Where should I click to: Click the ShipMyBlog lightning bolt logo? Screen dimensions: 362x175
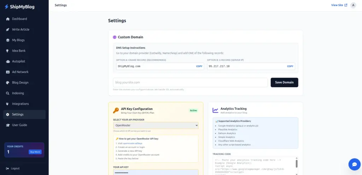coord(6,7)
